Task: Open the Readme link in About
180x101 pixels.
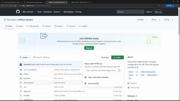Action: click(134, 83)
